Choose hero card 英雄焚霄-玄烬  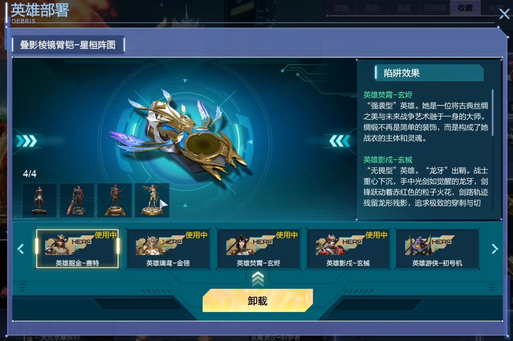point(258,249)
